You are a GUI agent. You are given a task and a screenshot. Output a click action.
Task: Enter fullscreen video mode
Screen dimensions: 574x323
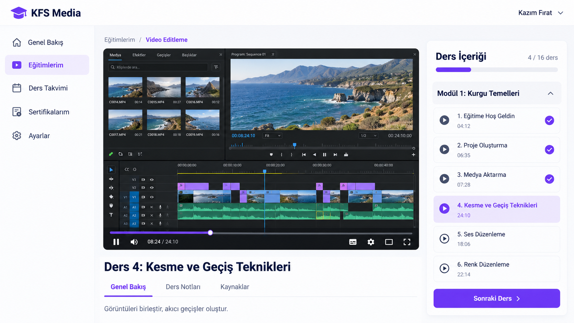point(407,242)
